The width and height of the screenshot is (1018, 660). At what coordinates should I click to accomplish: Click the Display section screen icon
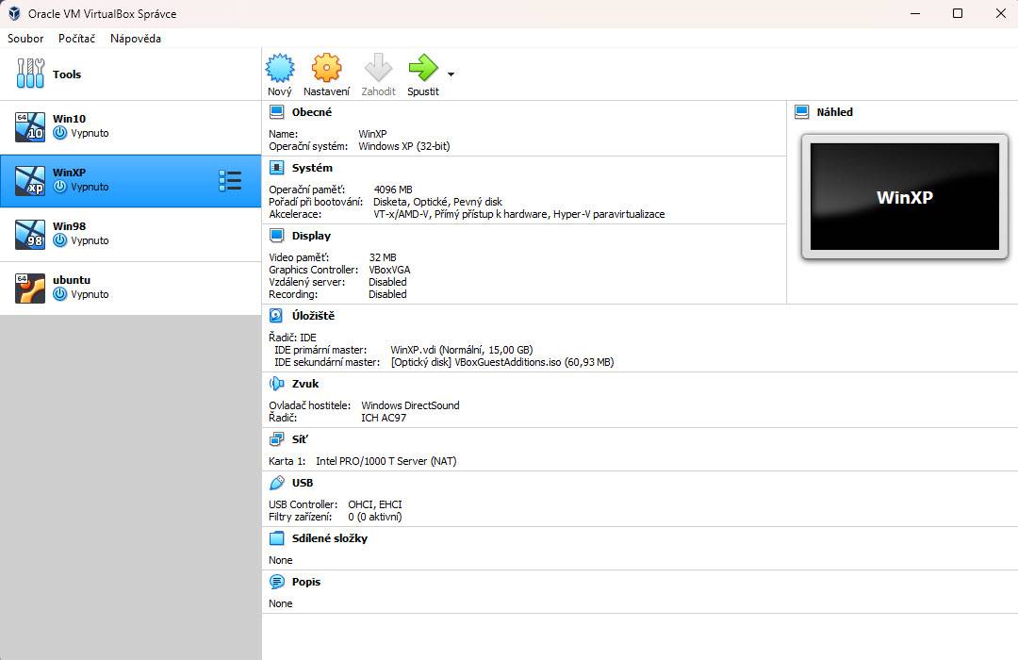coord(276,235)
